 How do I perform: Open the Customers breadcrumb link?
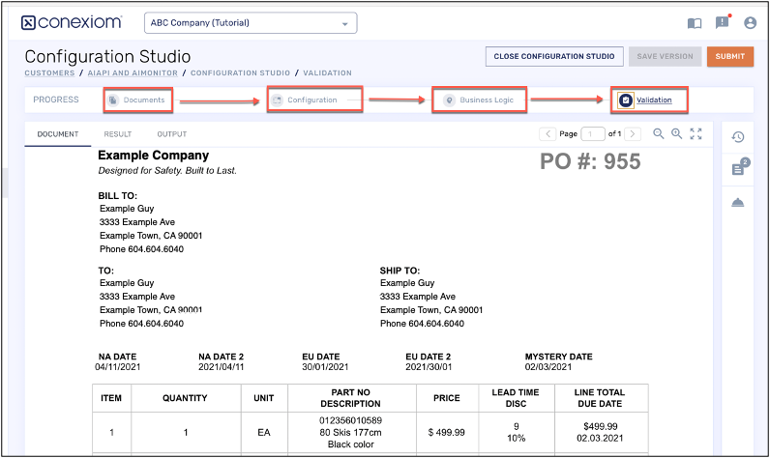point(50,72)
